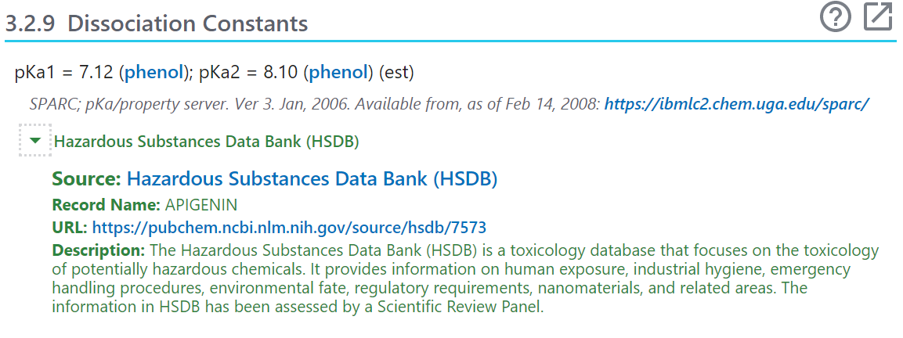The image size is (903, 338).
Task: Click the Dissociation Constants section heading
Action: tap(187, 23)
